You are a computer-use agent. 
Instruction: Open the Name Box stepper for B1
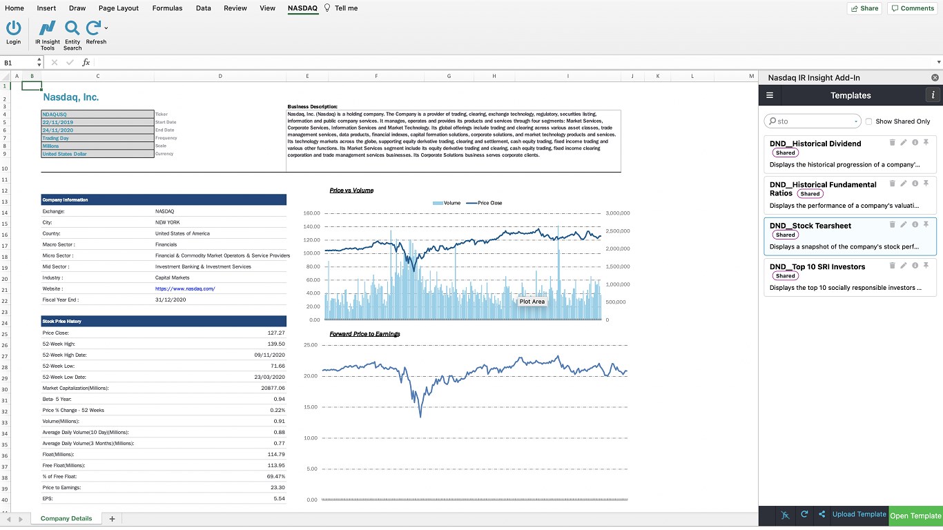39,62
